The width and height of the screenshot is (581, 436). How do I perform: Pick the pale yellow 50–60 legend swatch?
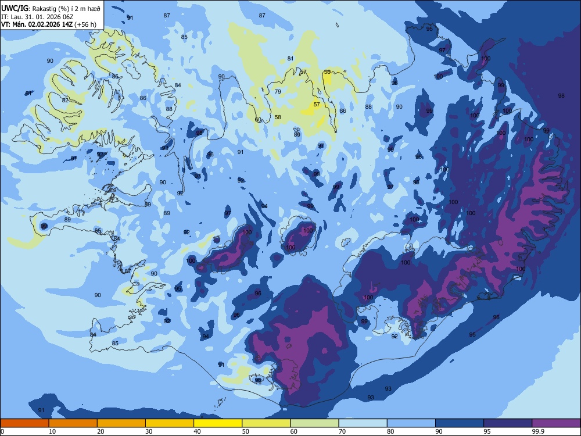266,423
